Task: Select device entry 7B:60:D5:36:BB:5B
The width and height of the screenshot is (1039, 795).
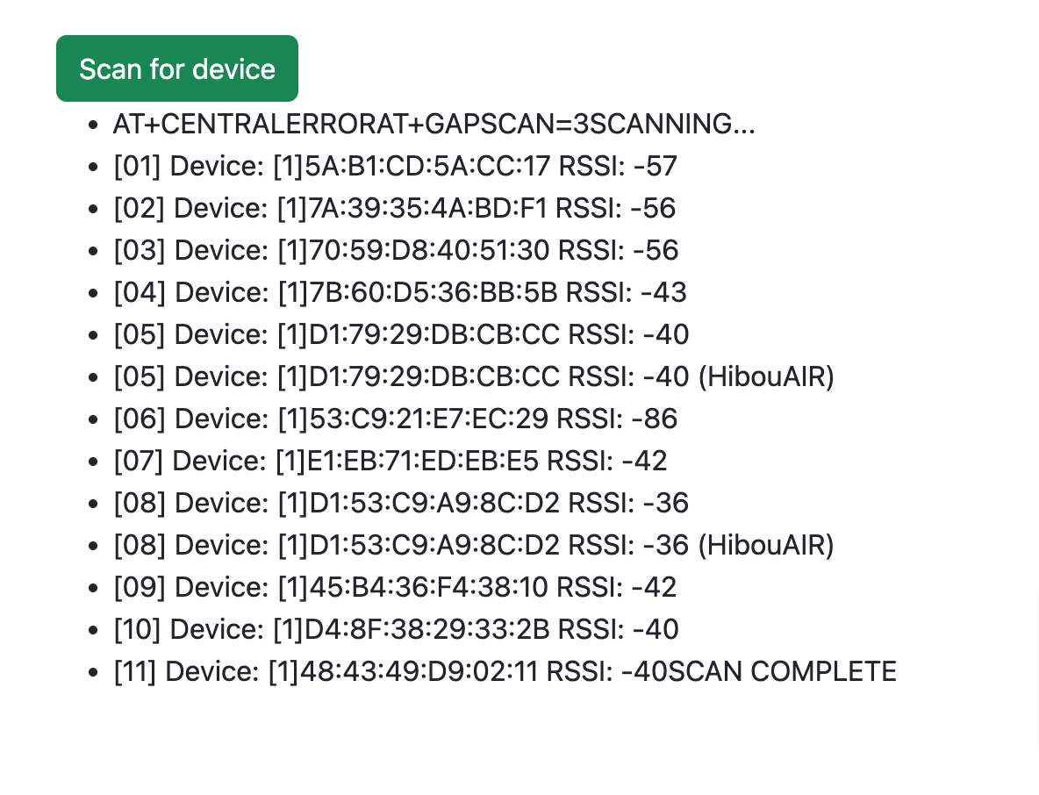Action: pyautogui.click(x=399, y=292)
